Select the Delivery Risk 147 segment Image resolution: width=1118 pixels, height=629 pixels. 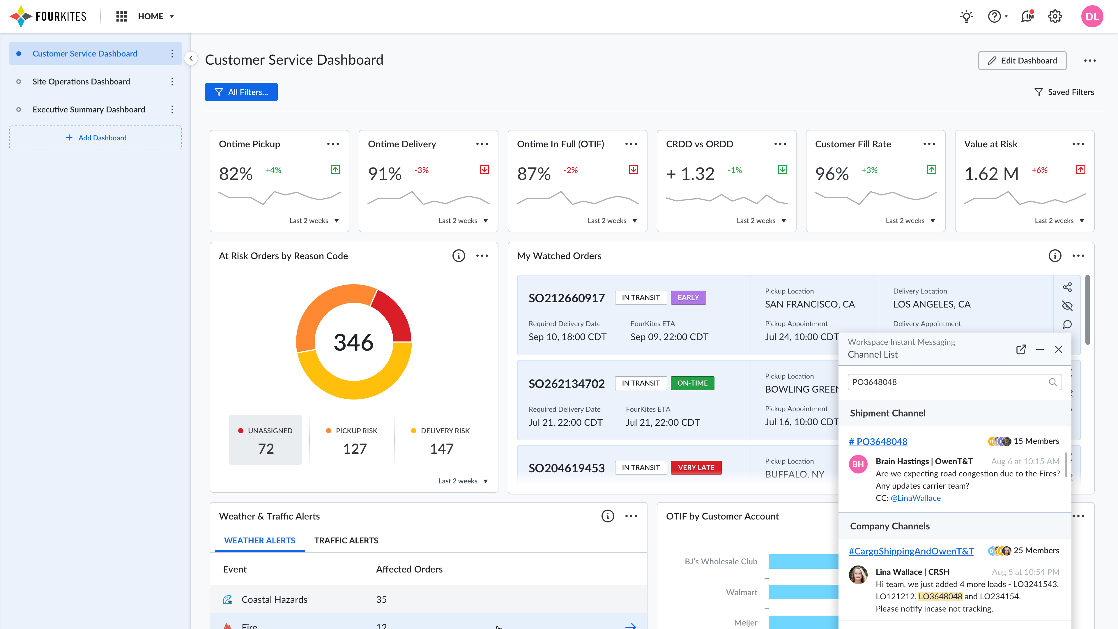pos(441,439)
